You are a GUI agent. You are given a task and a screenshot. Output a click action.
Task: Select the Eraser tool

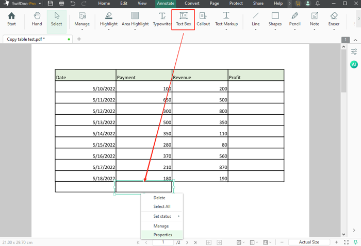tap(334, 19)
